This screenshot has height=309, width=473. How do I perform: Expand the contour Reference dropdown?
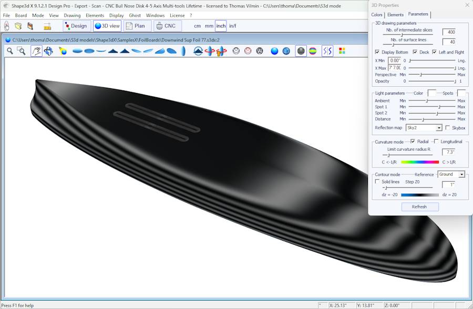(451, 174)
